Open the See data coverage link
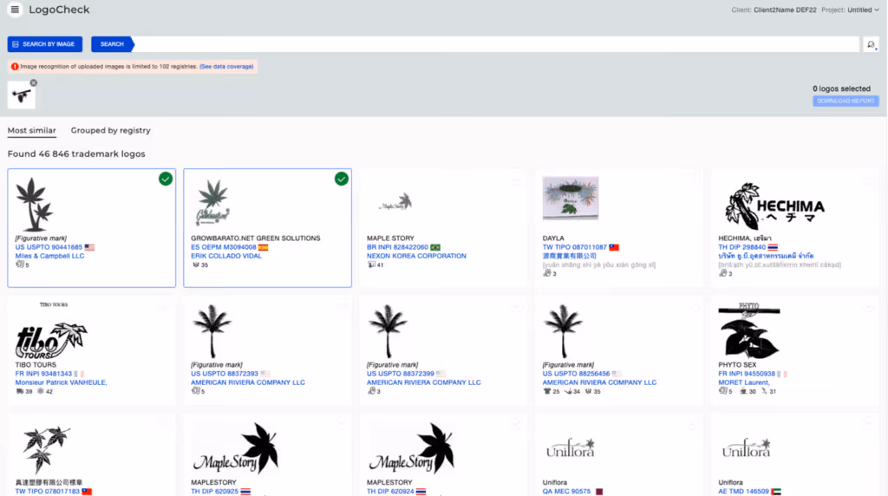Image resolution: width=888 pixels, height=496 pixels. click(x=226, y=66)
